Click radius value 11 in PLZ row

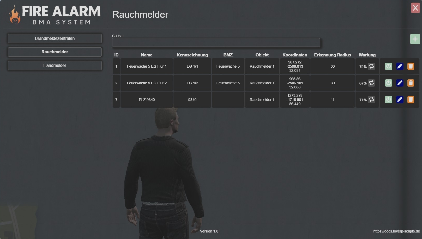point(333,100)
